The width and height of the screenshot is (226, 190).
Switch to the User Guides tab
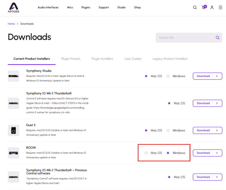(x=133, y=59)
